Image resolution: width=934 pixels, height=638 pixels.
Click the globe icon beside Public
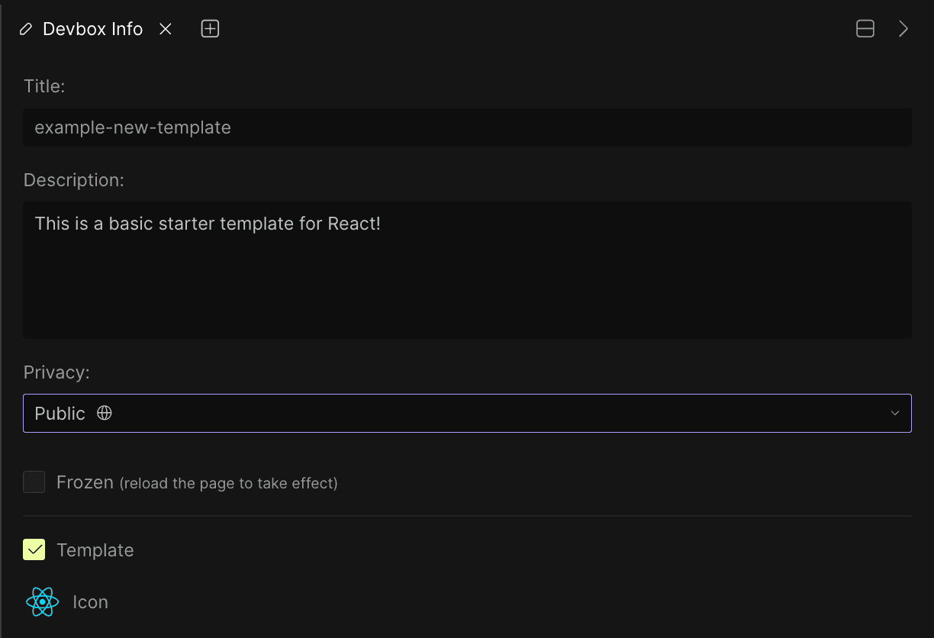[105, 413]
